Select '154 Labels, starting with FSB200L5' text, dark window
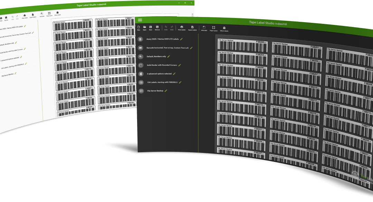 [162, 82]
